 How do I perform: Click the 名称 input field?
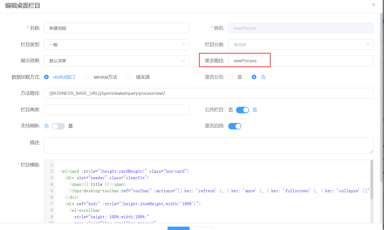(x=116, y=28)
